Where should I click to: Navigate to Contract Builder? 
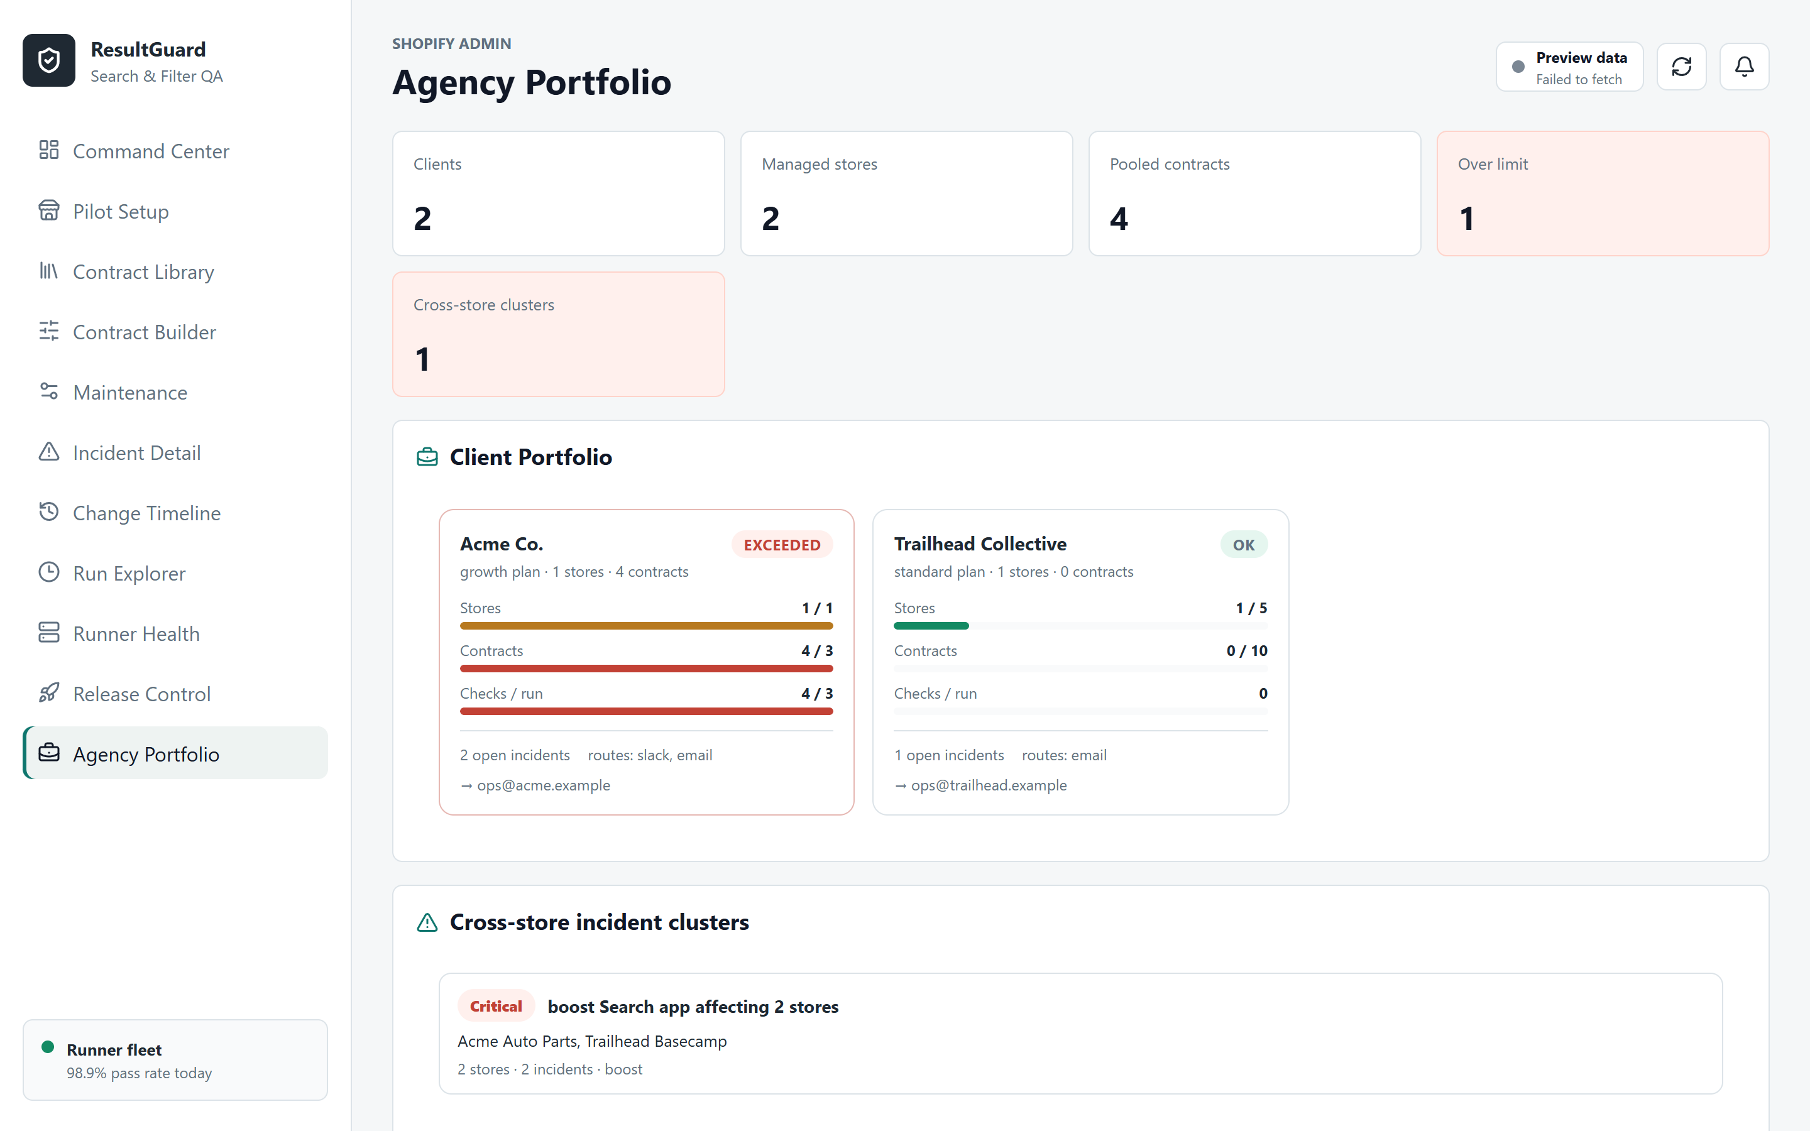click(x=175, y=332)
